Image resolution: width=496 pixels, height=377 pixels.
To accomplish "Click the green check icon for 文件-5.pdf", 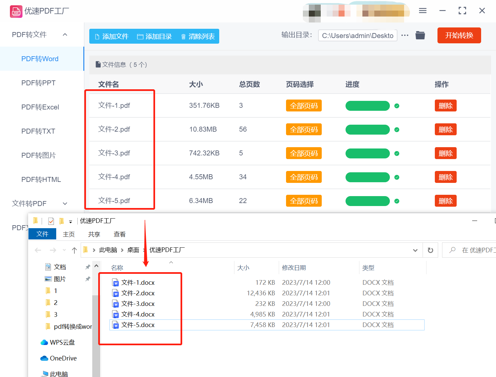I will 397,201.
